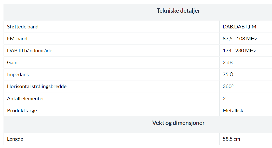Select the Produktfarge row label

click(x=22, y=110)
